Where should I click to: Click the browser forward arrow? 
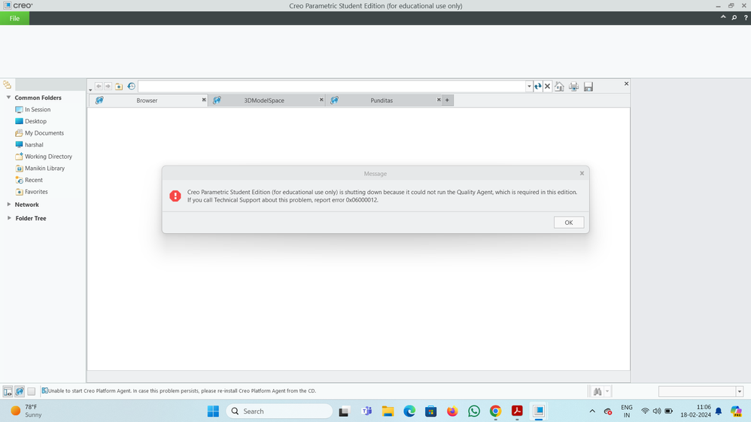point(108,87)
